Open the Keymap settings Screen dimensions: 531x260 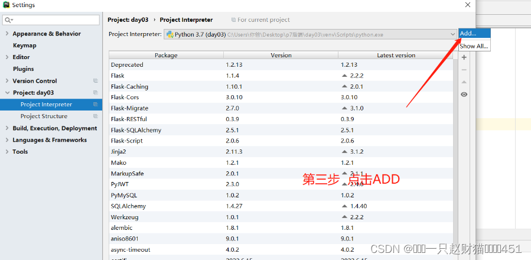click(x=24, y=45)
